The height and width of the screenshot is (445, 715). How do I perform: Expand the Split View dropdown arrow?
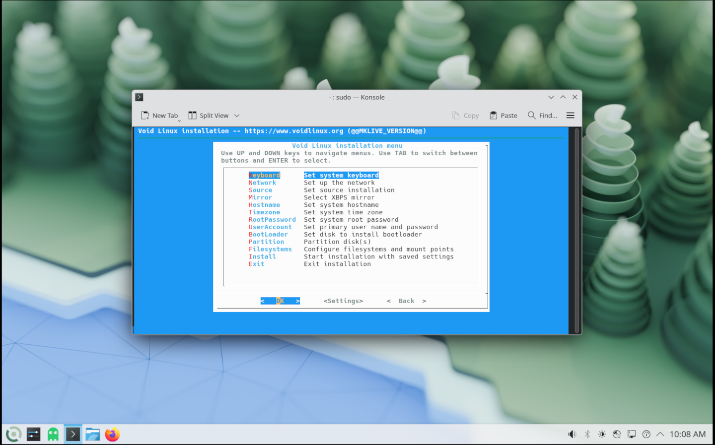pyautogui.click(x=237, y=116)
